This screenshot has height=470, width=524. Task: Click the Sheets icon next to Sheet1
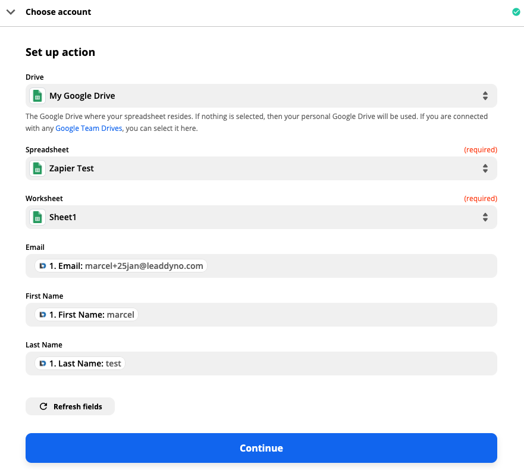(x=37, y=217)
